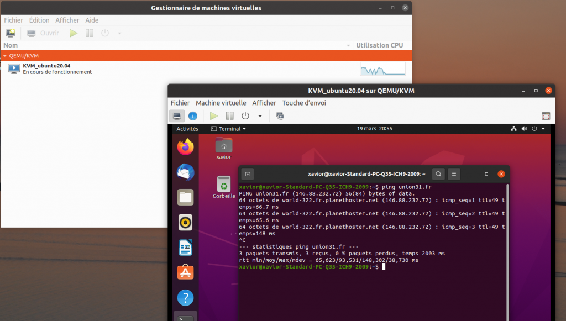Show graphical console view icon
The image size is (566, 321).
(177, 116)
